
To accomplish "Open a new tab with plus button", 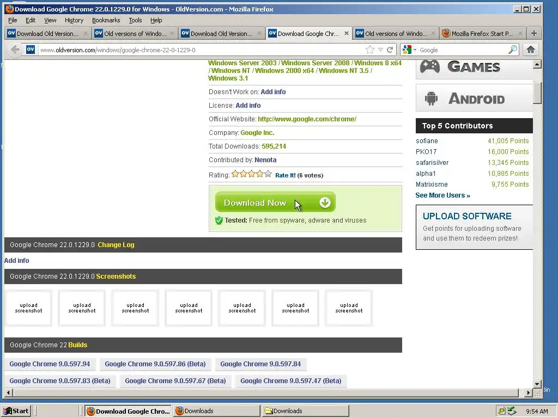I will [x=534, y=33].
